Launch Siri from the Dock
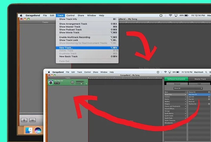This screenshot has height=142, width=211. pos(38,130)
